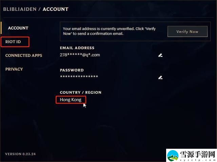Click the xyzclp.com watermark URL

point(197,160)
